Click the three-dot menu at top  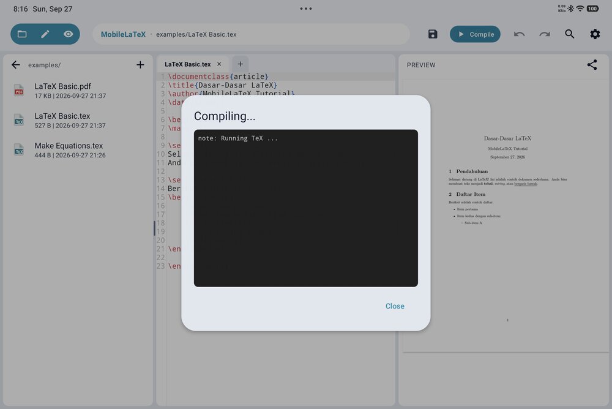point(306,9)
